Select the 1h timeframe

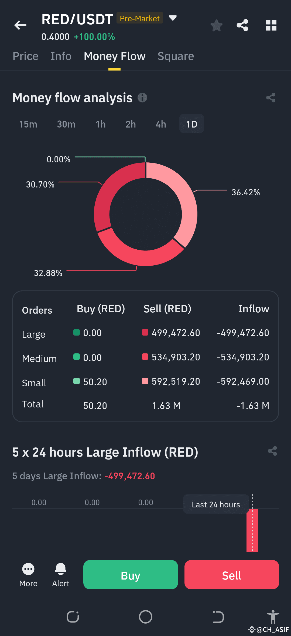pyautogui.click(x=101, y=124)
